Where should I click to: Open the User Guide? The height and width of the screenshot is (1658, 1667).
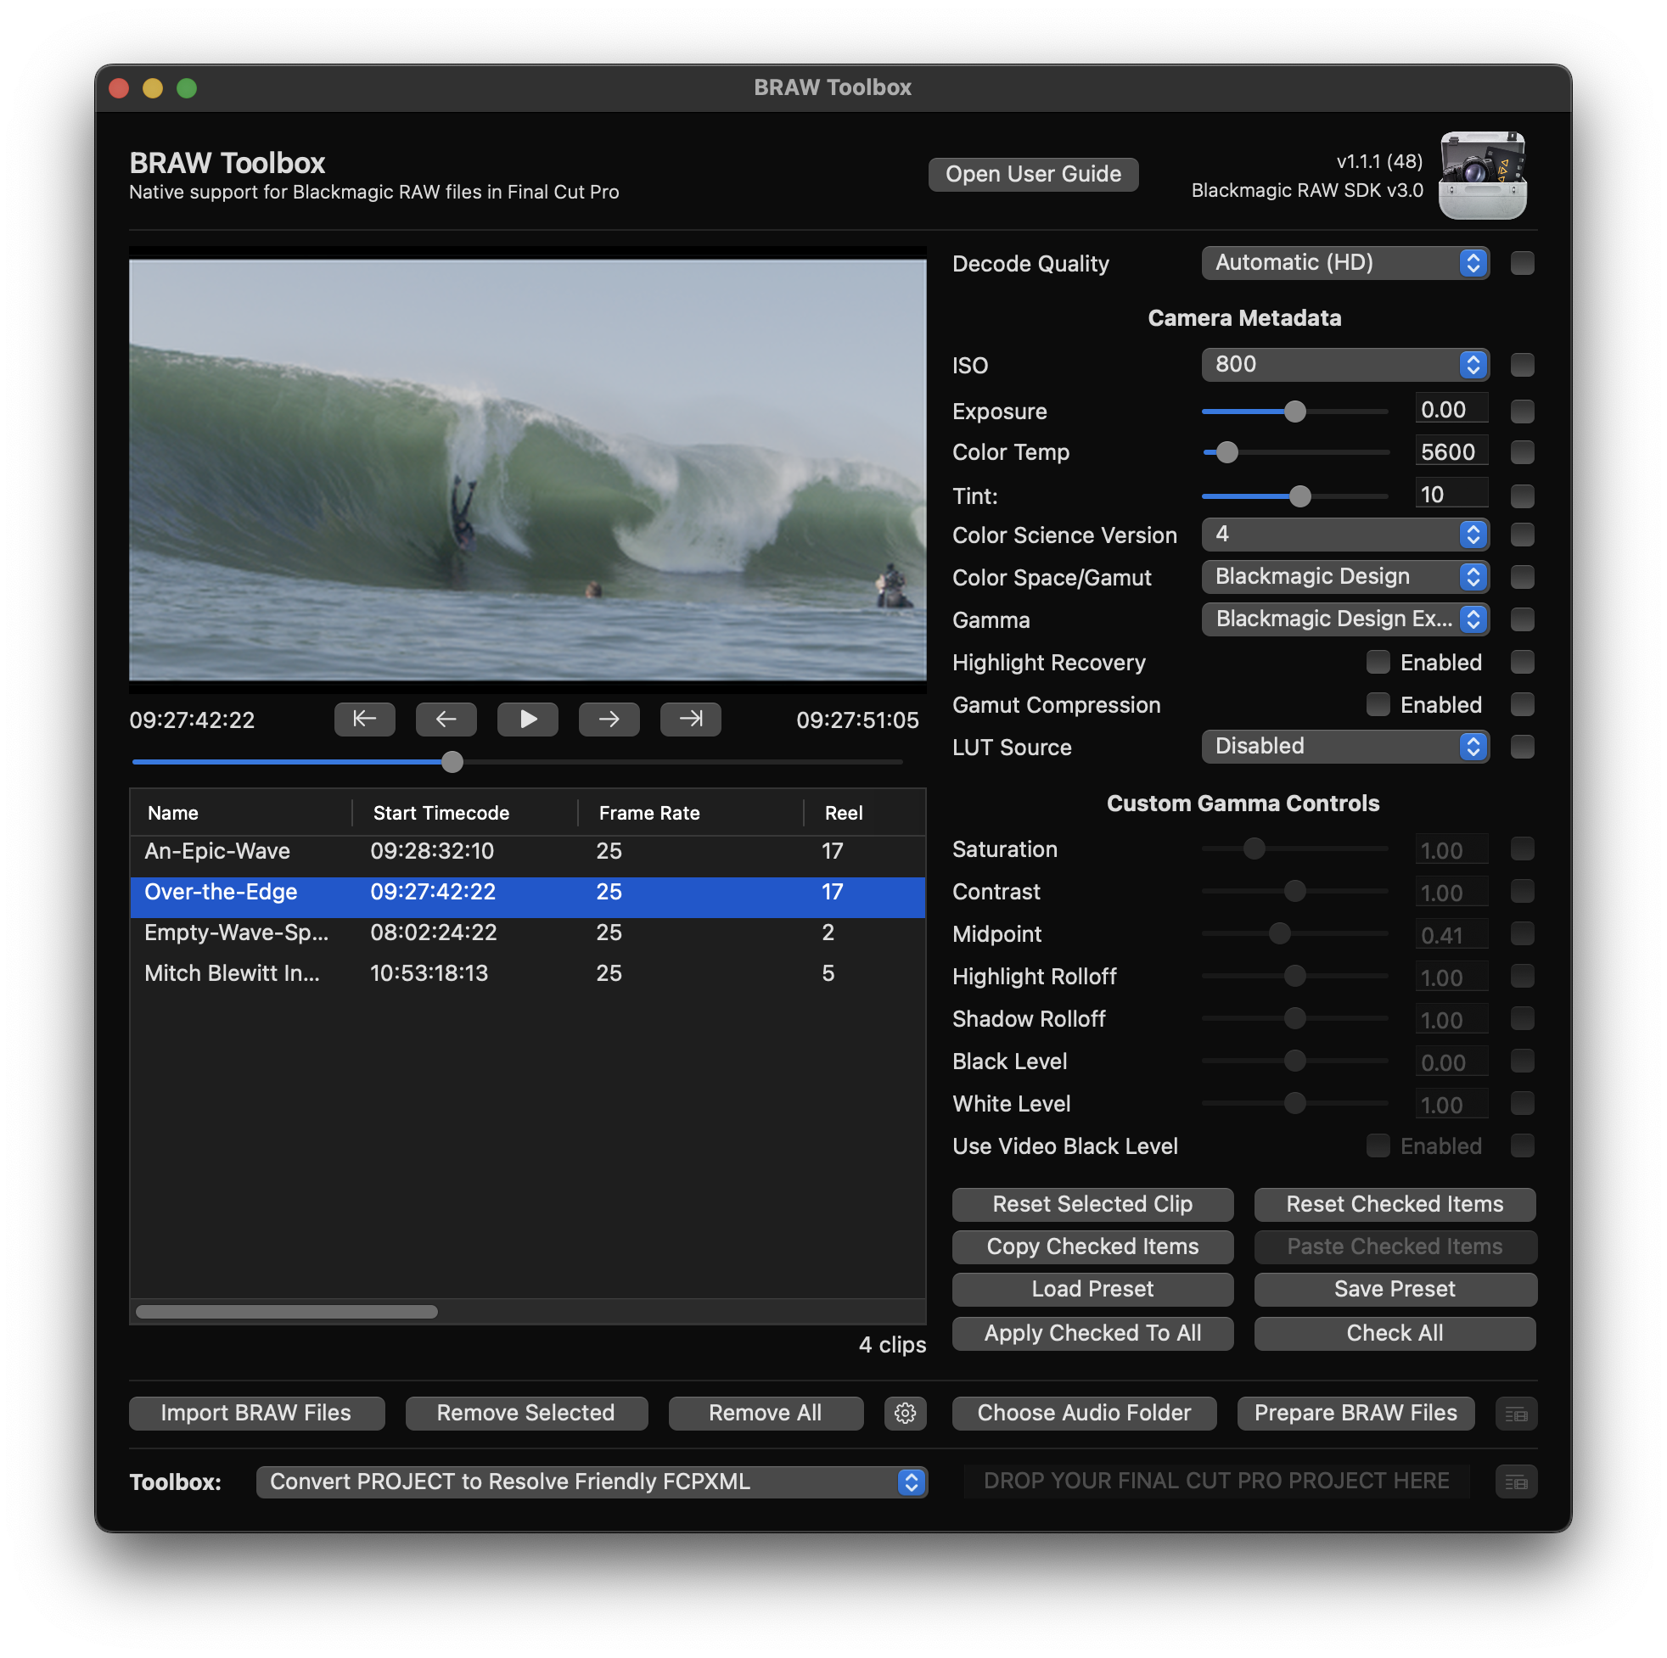(1033, 173)
